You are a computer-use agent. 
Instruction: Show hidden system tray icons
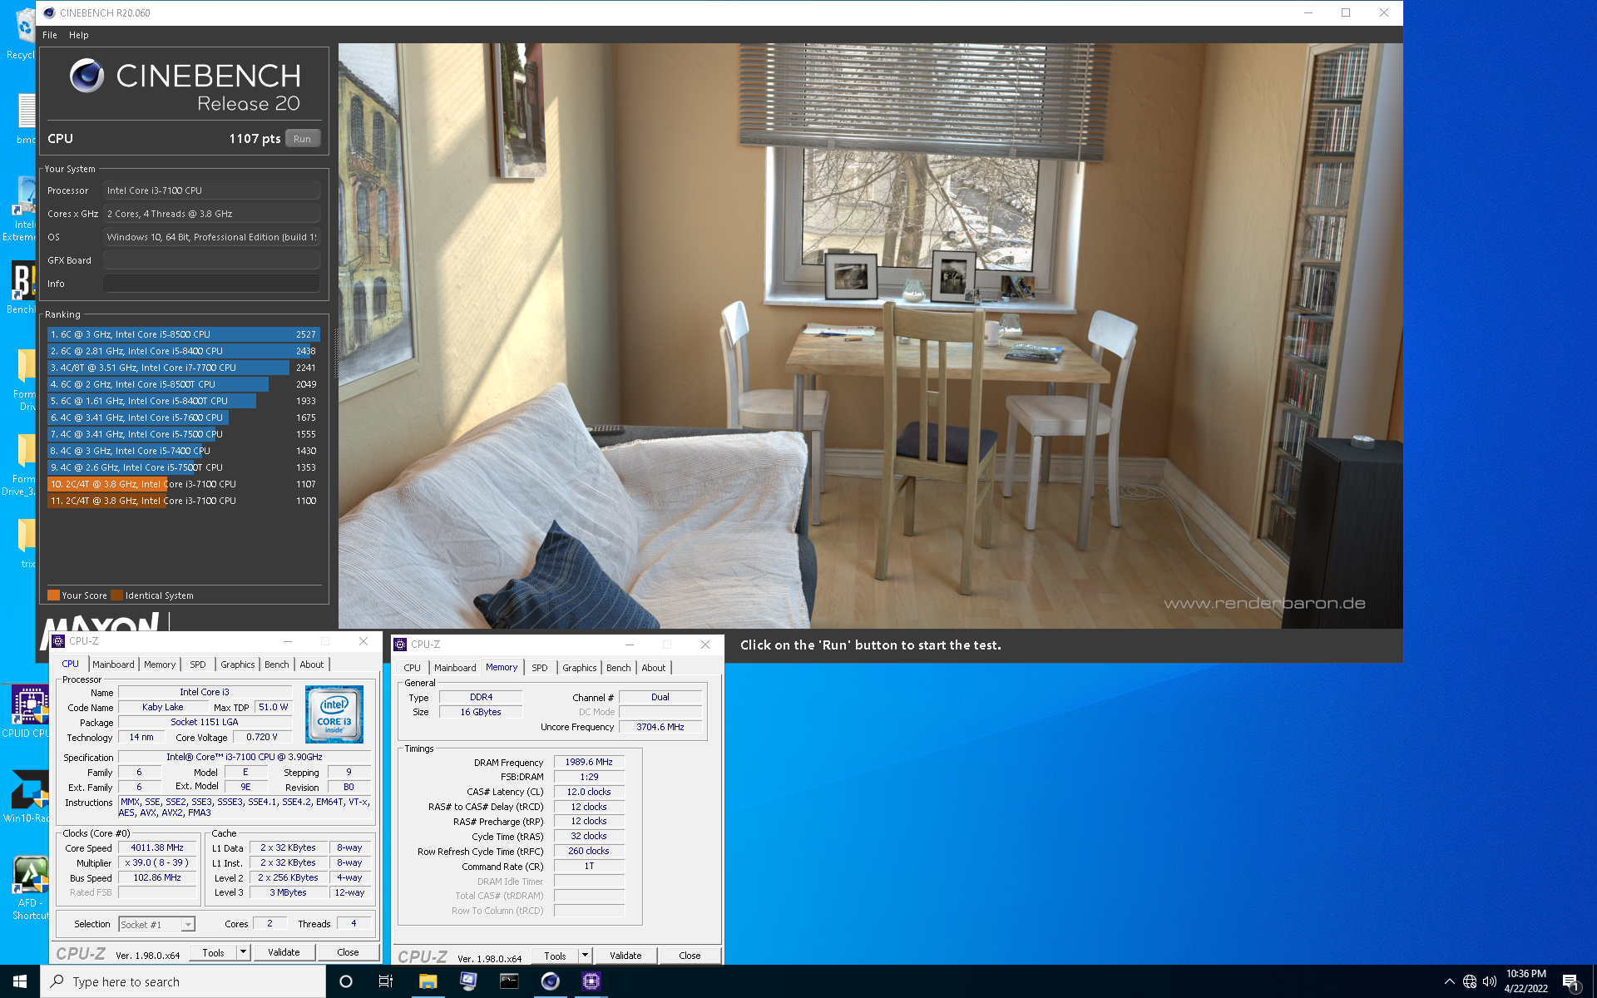pyautogui.click(x=1449, y=981)
